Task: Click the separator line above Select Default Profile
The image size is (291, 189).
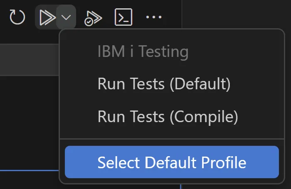Action: (172, 139)
